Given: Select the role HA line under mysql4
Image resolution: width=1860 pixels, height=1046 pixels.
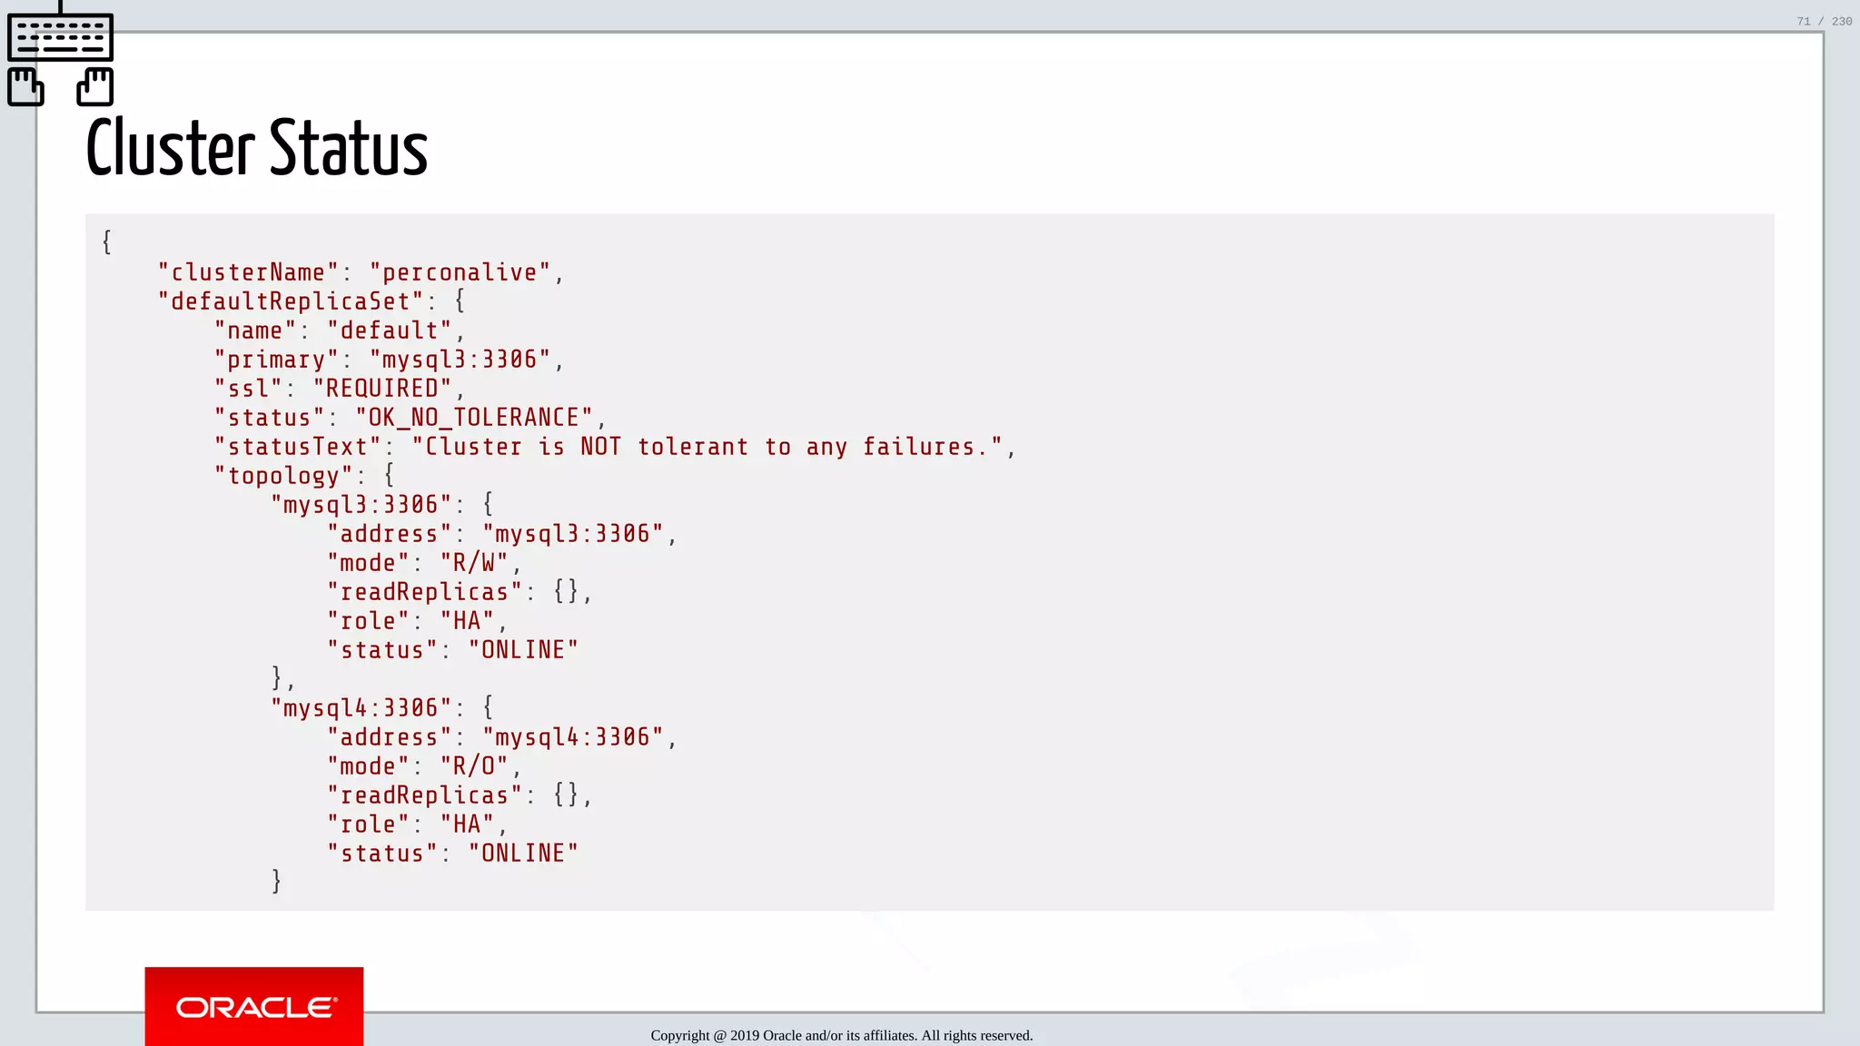Looking at the screenshot, I should 418,824.
